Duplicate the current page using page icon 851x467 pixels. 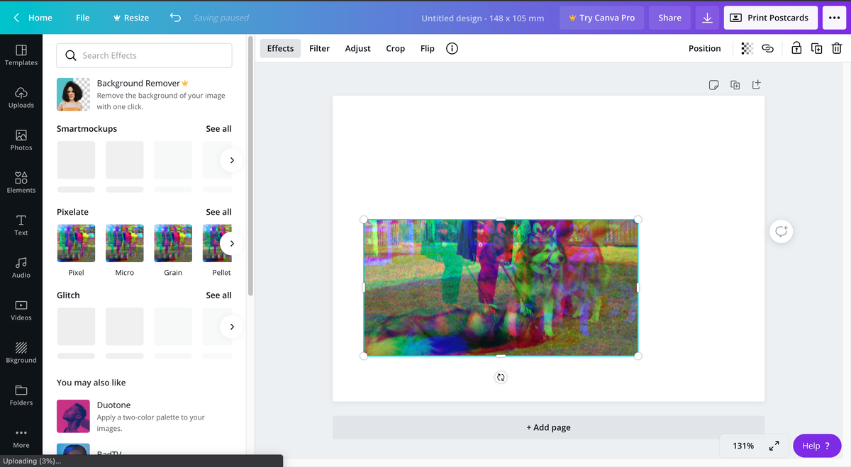(x=735, y=84)
